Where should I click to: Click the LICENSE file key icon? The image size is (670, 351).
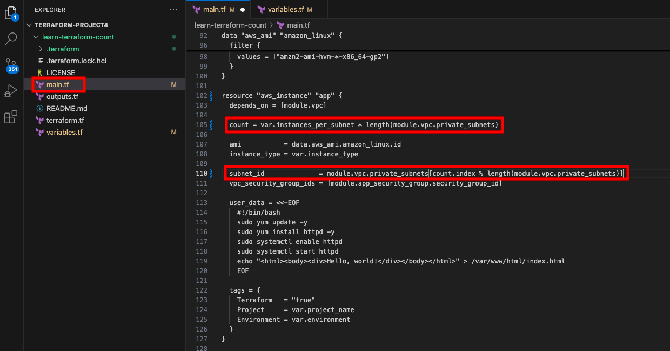pyautogui.click(x=39, y=72)
